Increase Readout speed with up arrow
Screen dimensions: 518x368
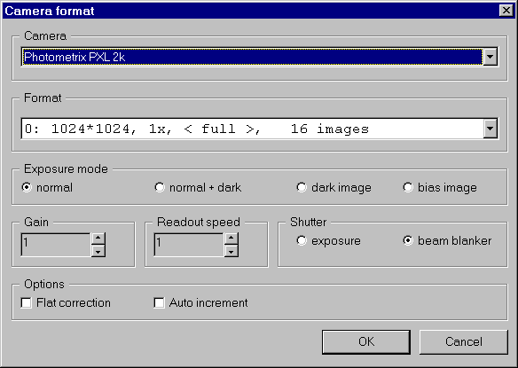(232, 239)
